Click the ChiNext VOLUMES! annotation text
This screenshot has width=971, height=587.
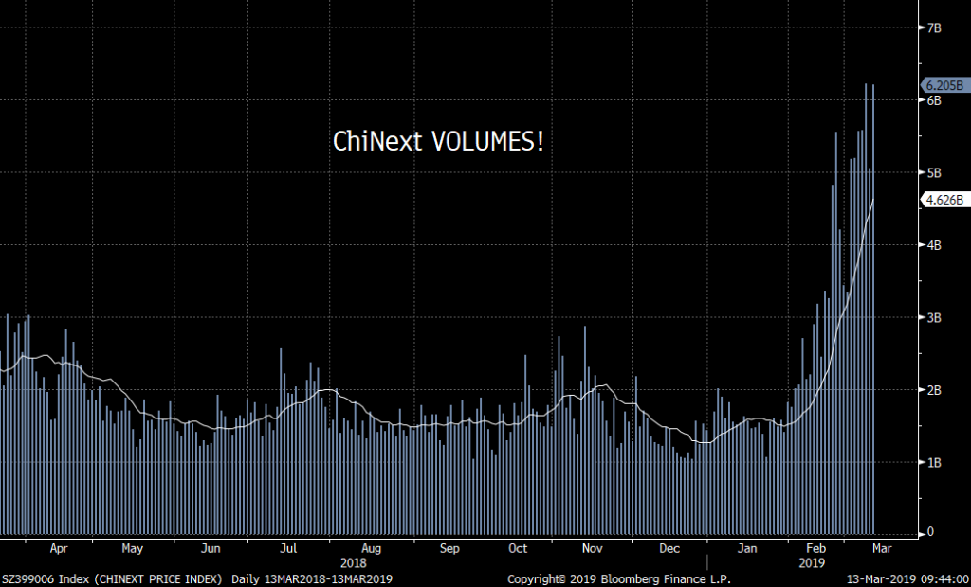pyautogui.click(x=438, y=142)
